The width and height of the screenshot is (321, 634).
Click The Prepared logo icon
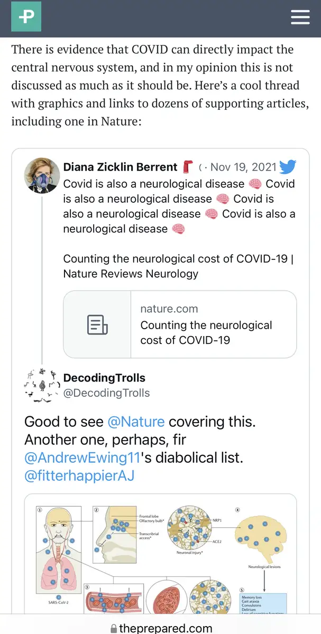(x=26, y=16)
